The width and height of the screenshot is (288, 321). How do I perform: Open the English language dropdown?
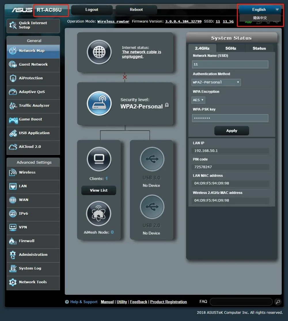[x=260, y=10]
